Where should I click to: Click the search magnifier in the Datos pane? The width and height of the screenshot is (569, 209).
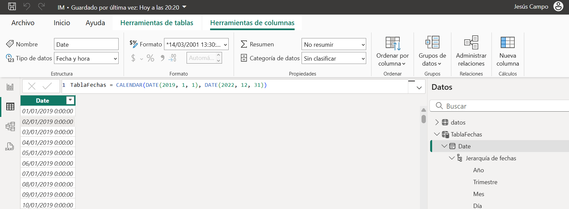click(439, 106)
